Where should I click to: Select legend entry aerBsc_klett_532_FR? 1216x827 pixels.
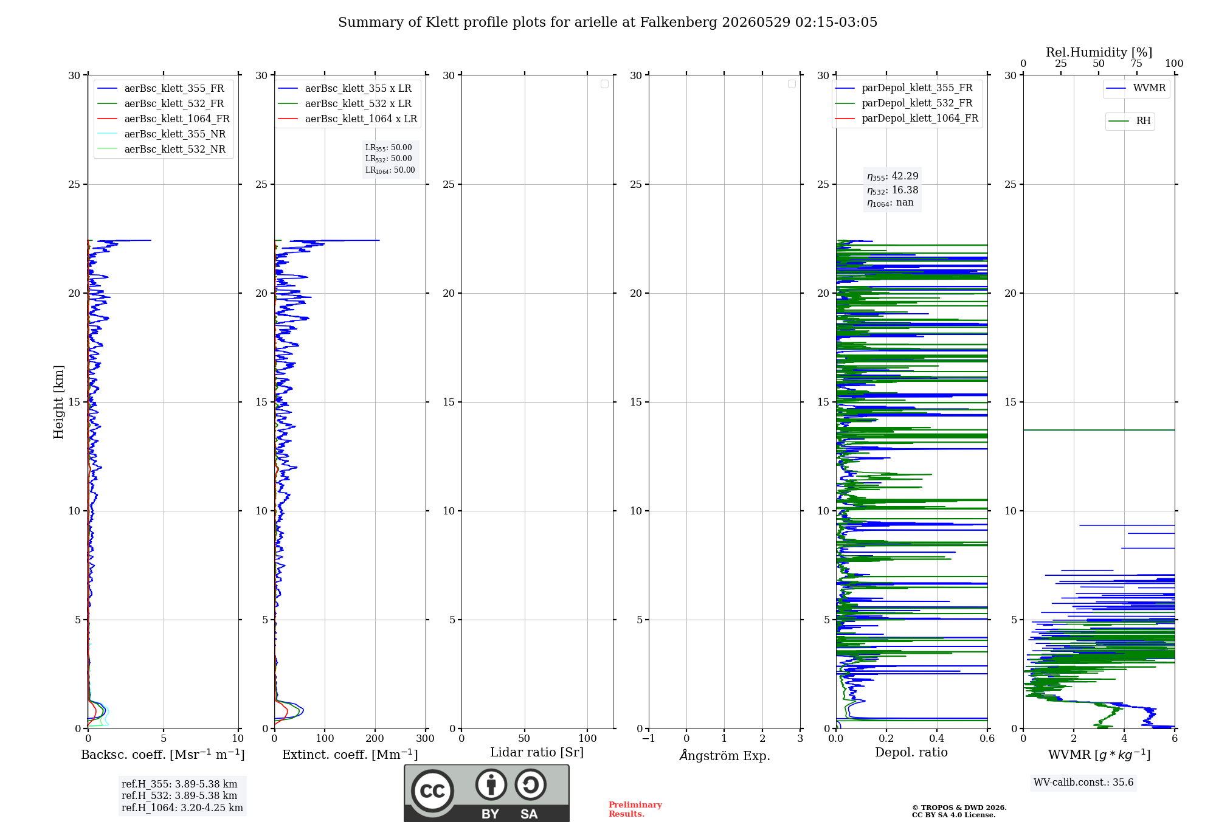[164, 104]
